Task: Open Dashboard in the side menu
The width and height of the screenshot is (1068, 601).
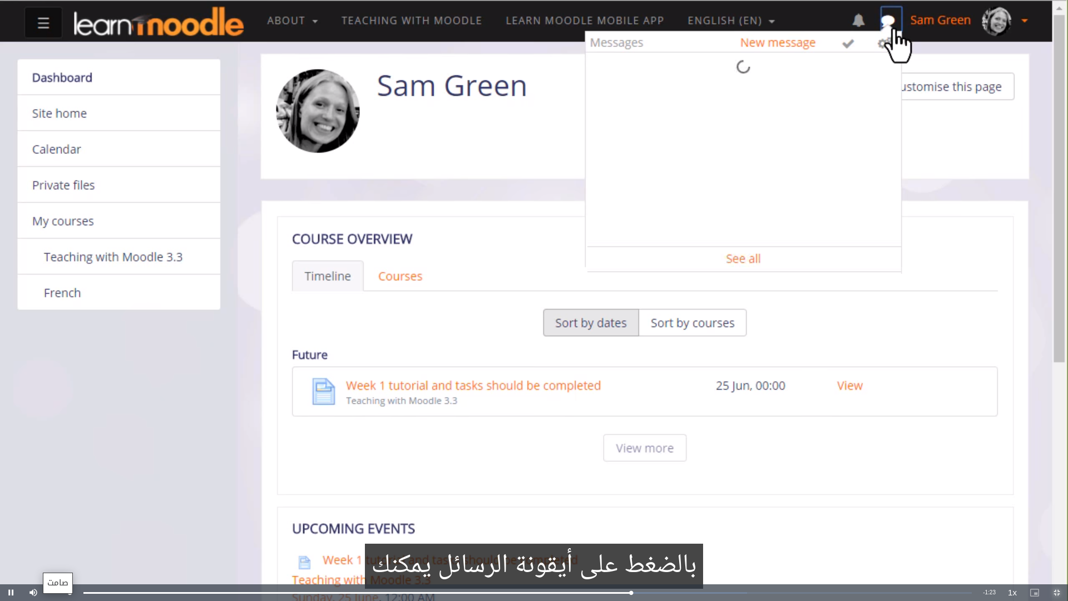Action: [118, 77]
